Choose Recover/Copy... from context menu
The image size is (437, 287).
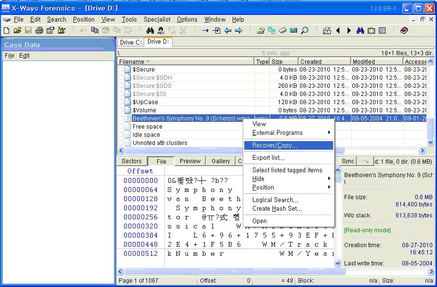pyautogui.click(x=288, y=145)
